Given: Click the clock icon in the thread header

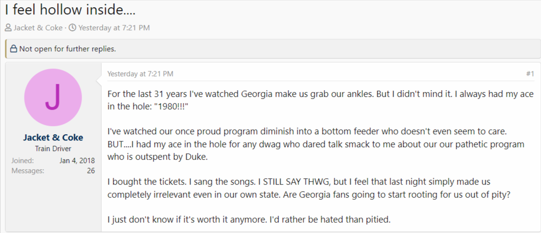Looking at the screenshot, I should [72, 28].
